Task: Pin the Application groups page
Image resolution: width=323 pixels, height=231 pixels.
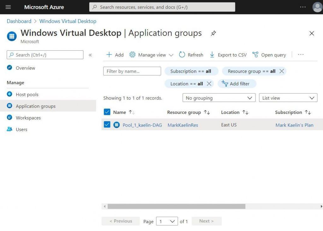Action: pos(213,33)
